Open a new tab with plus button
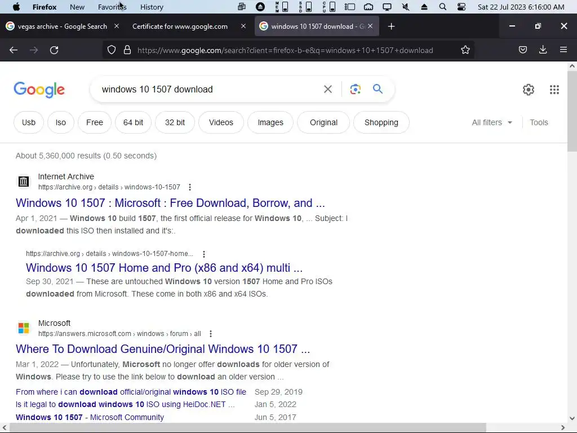 pos(391,26)
